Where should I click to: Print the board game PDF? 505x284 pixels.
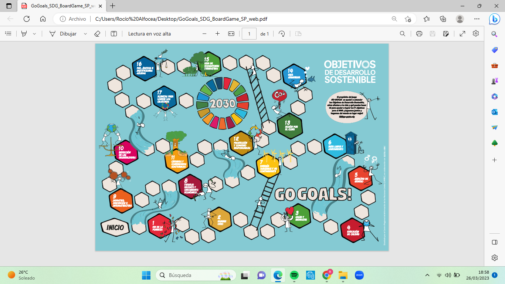(418, 33)
